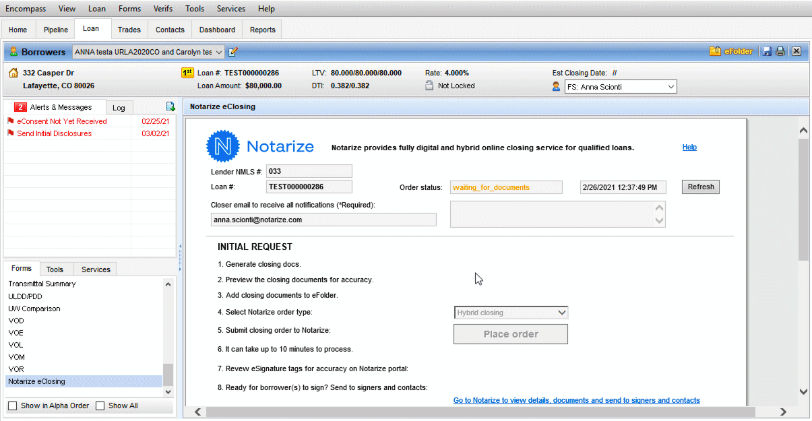
Task: Open the eConsent Not Yet Received alert
Action: click(x=90, y=121)
